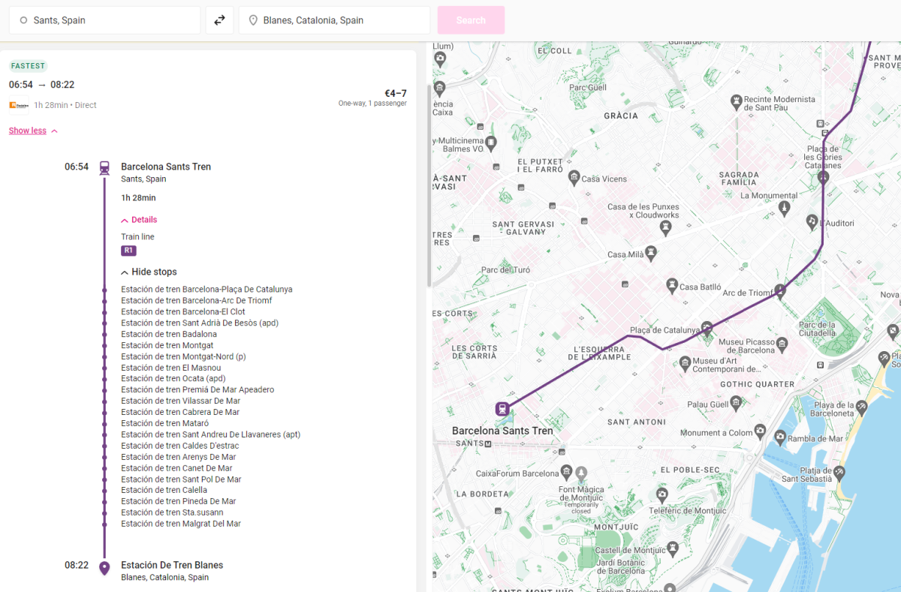
Task: Click the Palau Güell map pin
Action: click(736, 403)
